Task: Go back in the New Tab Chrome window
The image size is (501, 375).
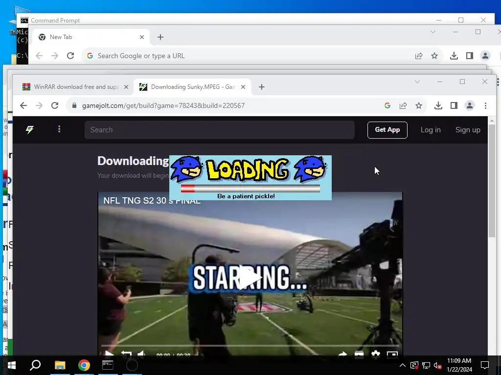Action: (x=39, y=56)
